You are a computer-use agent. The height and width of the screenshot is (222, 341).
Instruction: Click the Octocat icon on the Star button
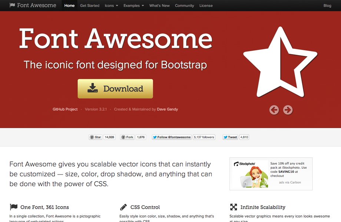click(92, 137)
